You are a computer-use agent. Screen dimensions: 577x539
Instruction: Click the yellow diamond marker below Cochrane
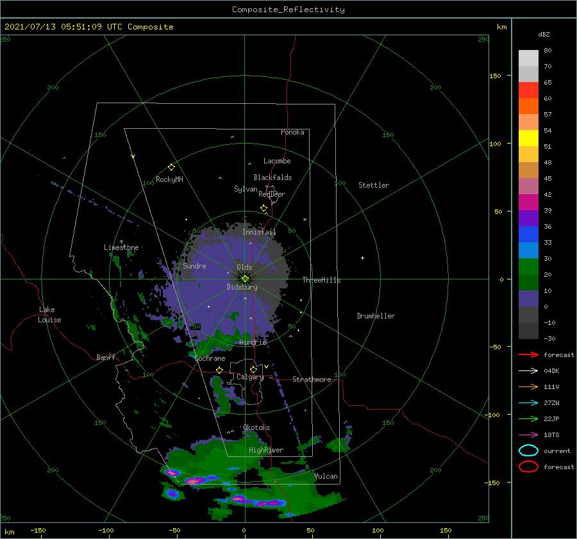(x=219, y=370)
